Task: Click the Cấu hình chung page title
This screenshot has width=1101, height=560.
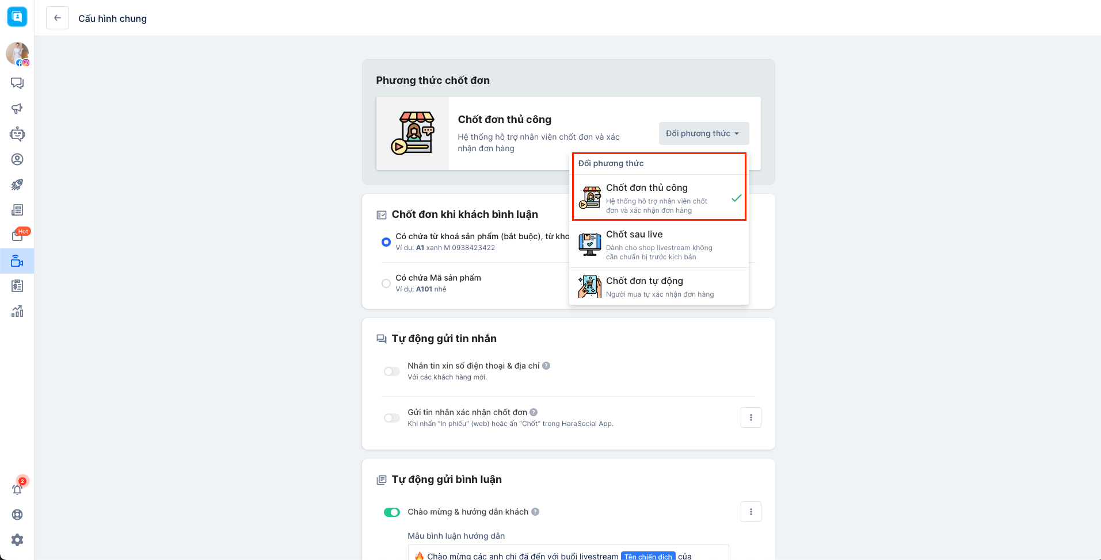Action: coord(113,18)
